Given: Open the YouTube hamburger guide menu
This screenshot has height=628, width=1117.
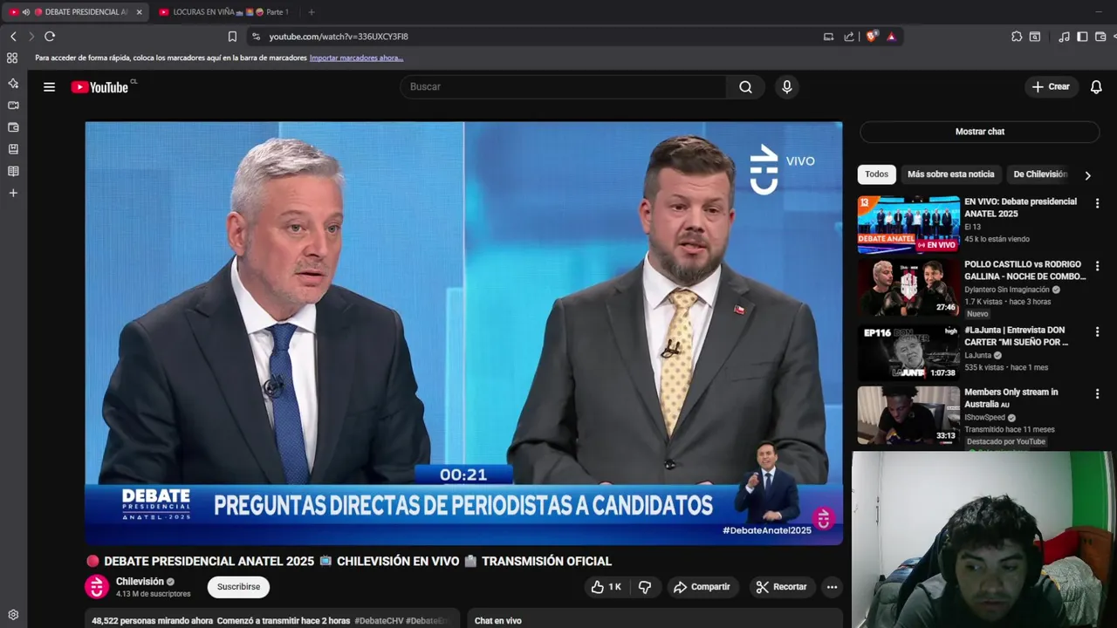Looking at the screenshot, I should 49,87.
